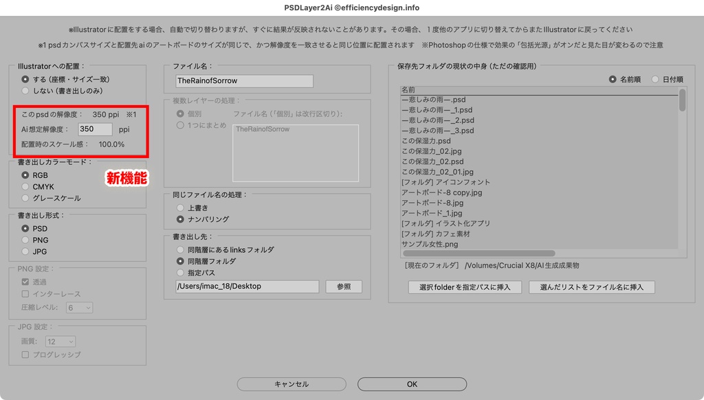Choose 同階層にあるlinksフォルダ destination
The image size is (704, 400).
click(181, 251)
